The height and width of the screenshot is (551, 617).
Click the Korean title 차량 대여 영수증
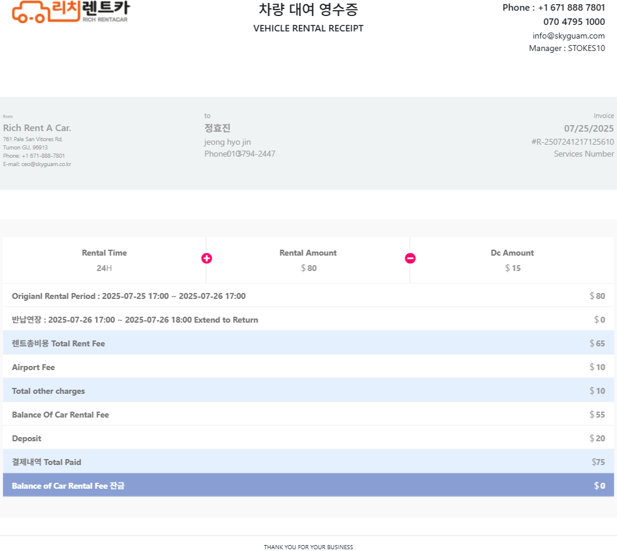pos(308,9)
